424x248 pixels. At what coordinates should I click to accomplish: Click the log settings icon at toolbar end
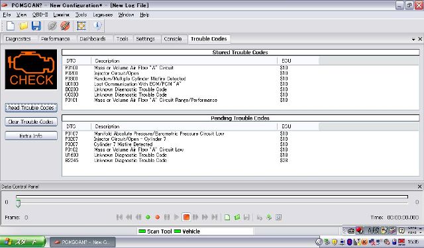tap(278, 217)
